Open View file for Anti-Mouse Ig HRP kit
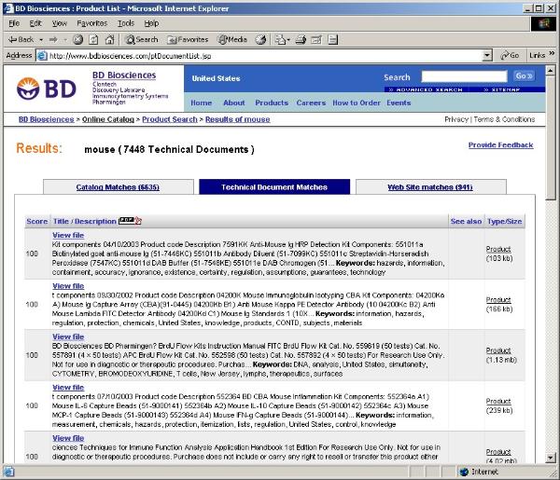 tap(68, 236)
